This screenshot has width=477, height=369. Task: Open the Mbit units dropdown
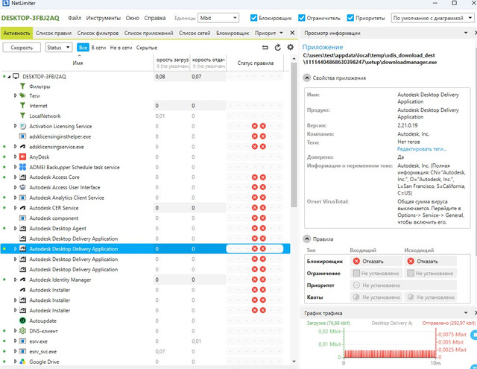click(218, 18)
